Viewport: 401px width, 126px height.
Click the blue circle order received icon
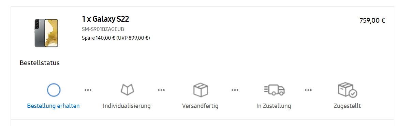click(x=54, y=90)
